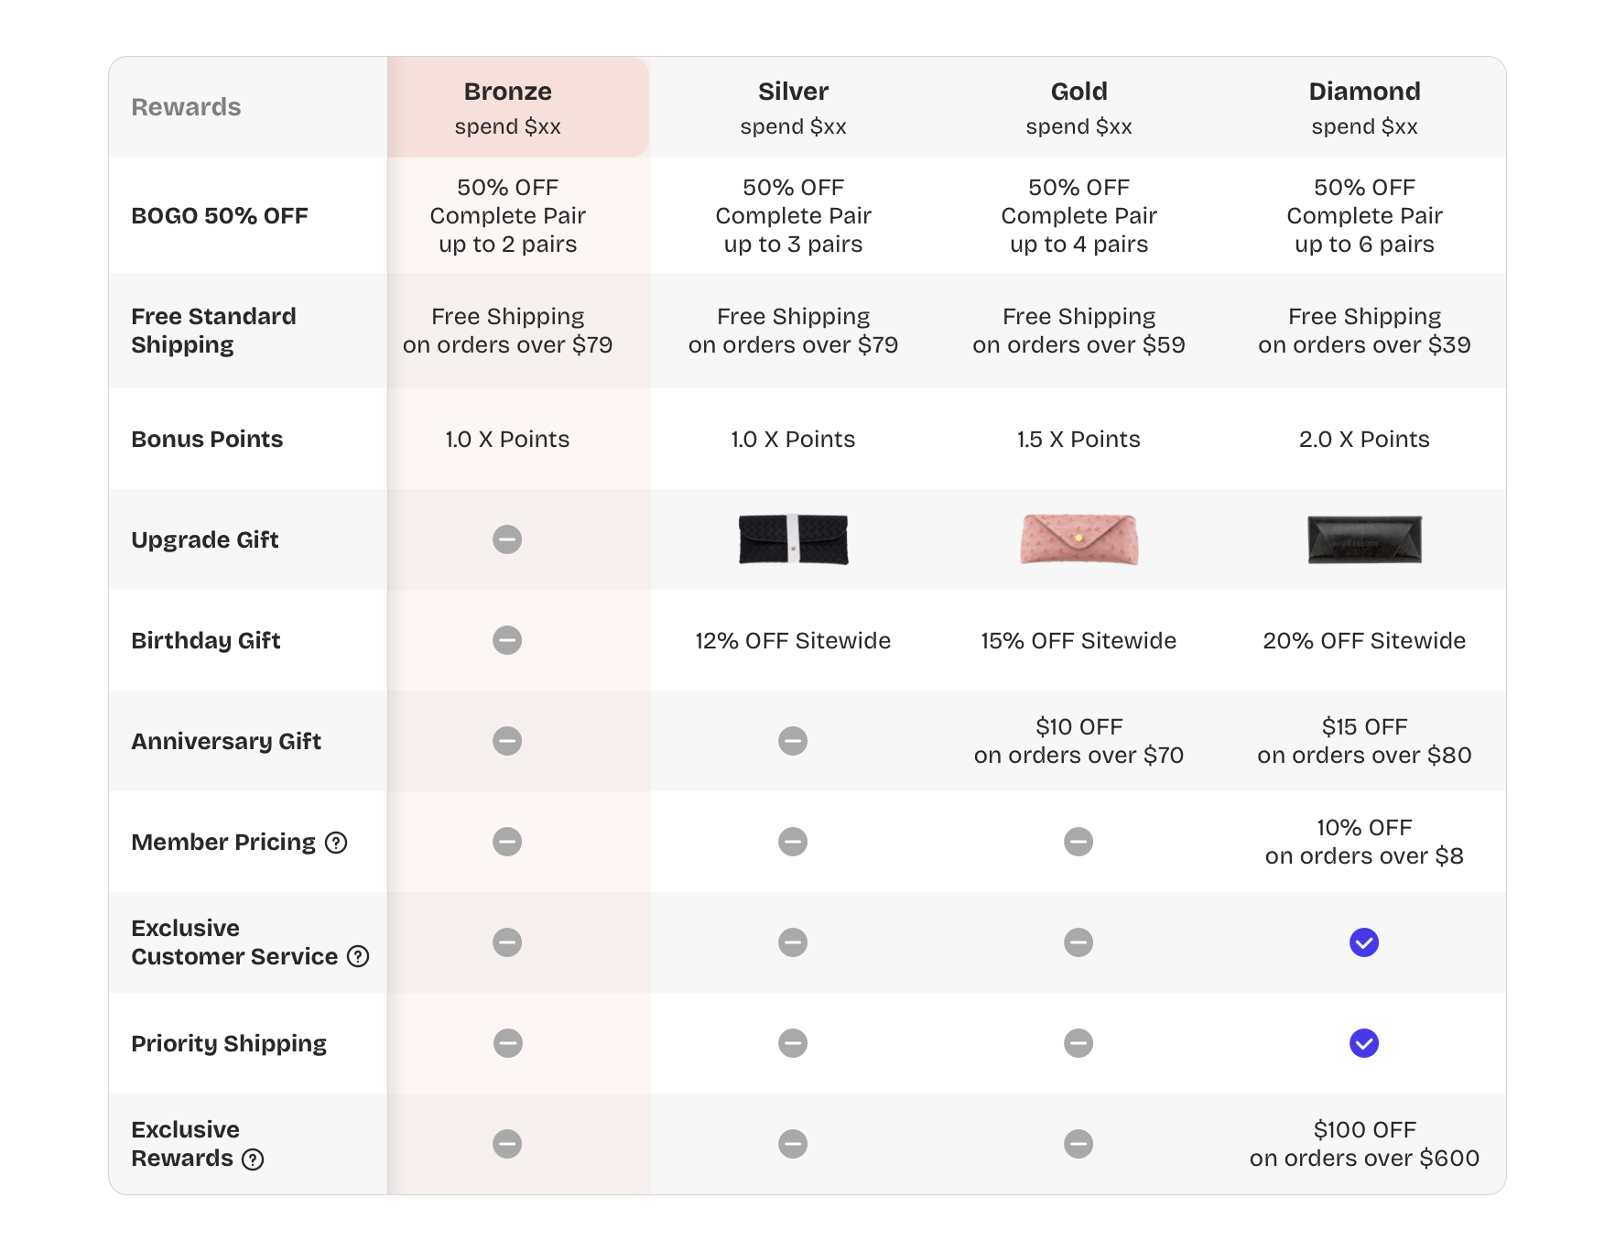Select the Gold tier column header
The width and height of the screenshot is (1615, 1252).
(x=1078, y=107)
